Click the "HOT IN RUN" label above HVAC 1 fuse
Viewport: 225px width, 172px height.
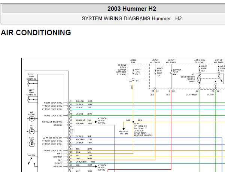pyautogui.click(x=133, y=61)
